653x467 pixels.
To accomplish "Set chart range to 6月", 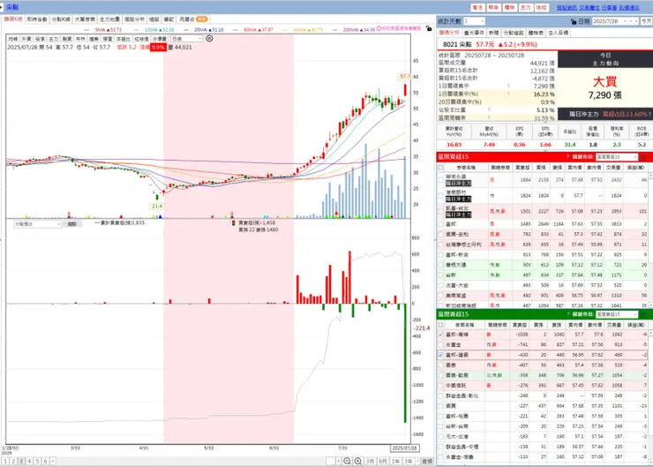I will 383,461.
